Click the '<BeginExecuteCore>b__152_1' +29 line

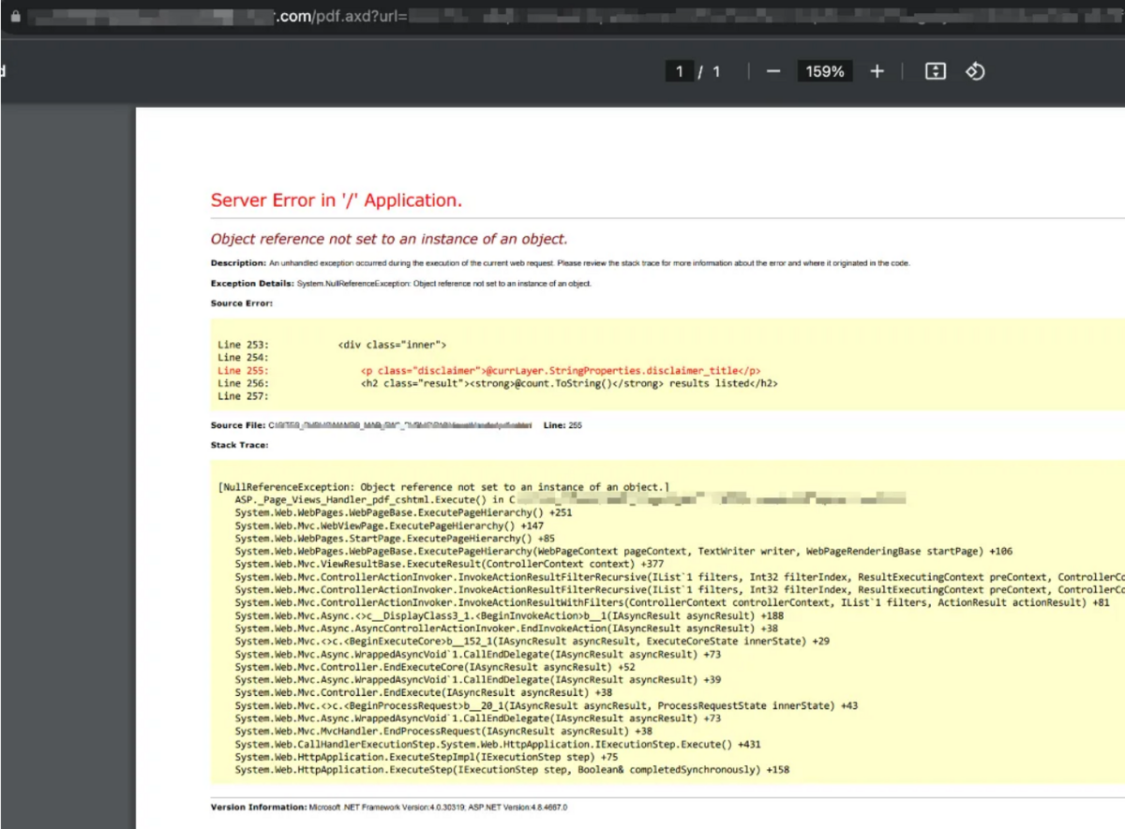point(532,642)
